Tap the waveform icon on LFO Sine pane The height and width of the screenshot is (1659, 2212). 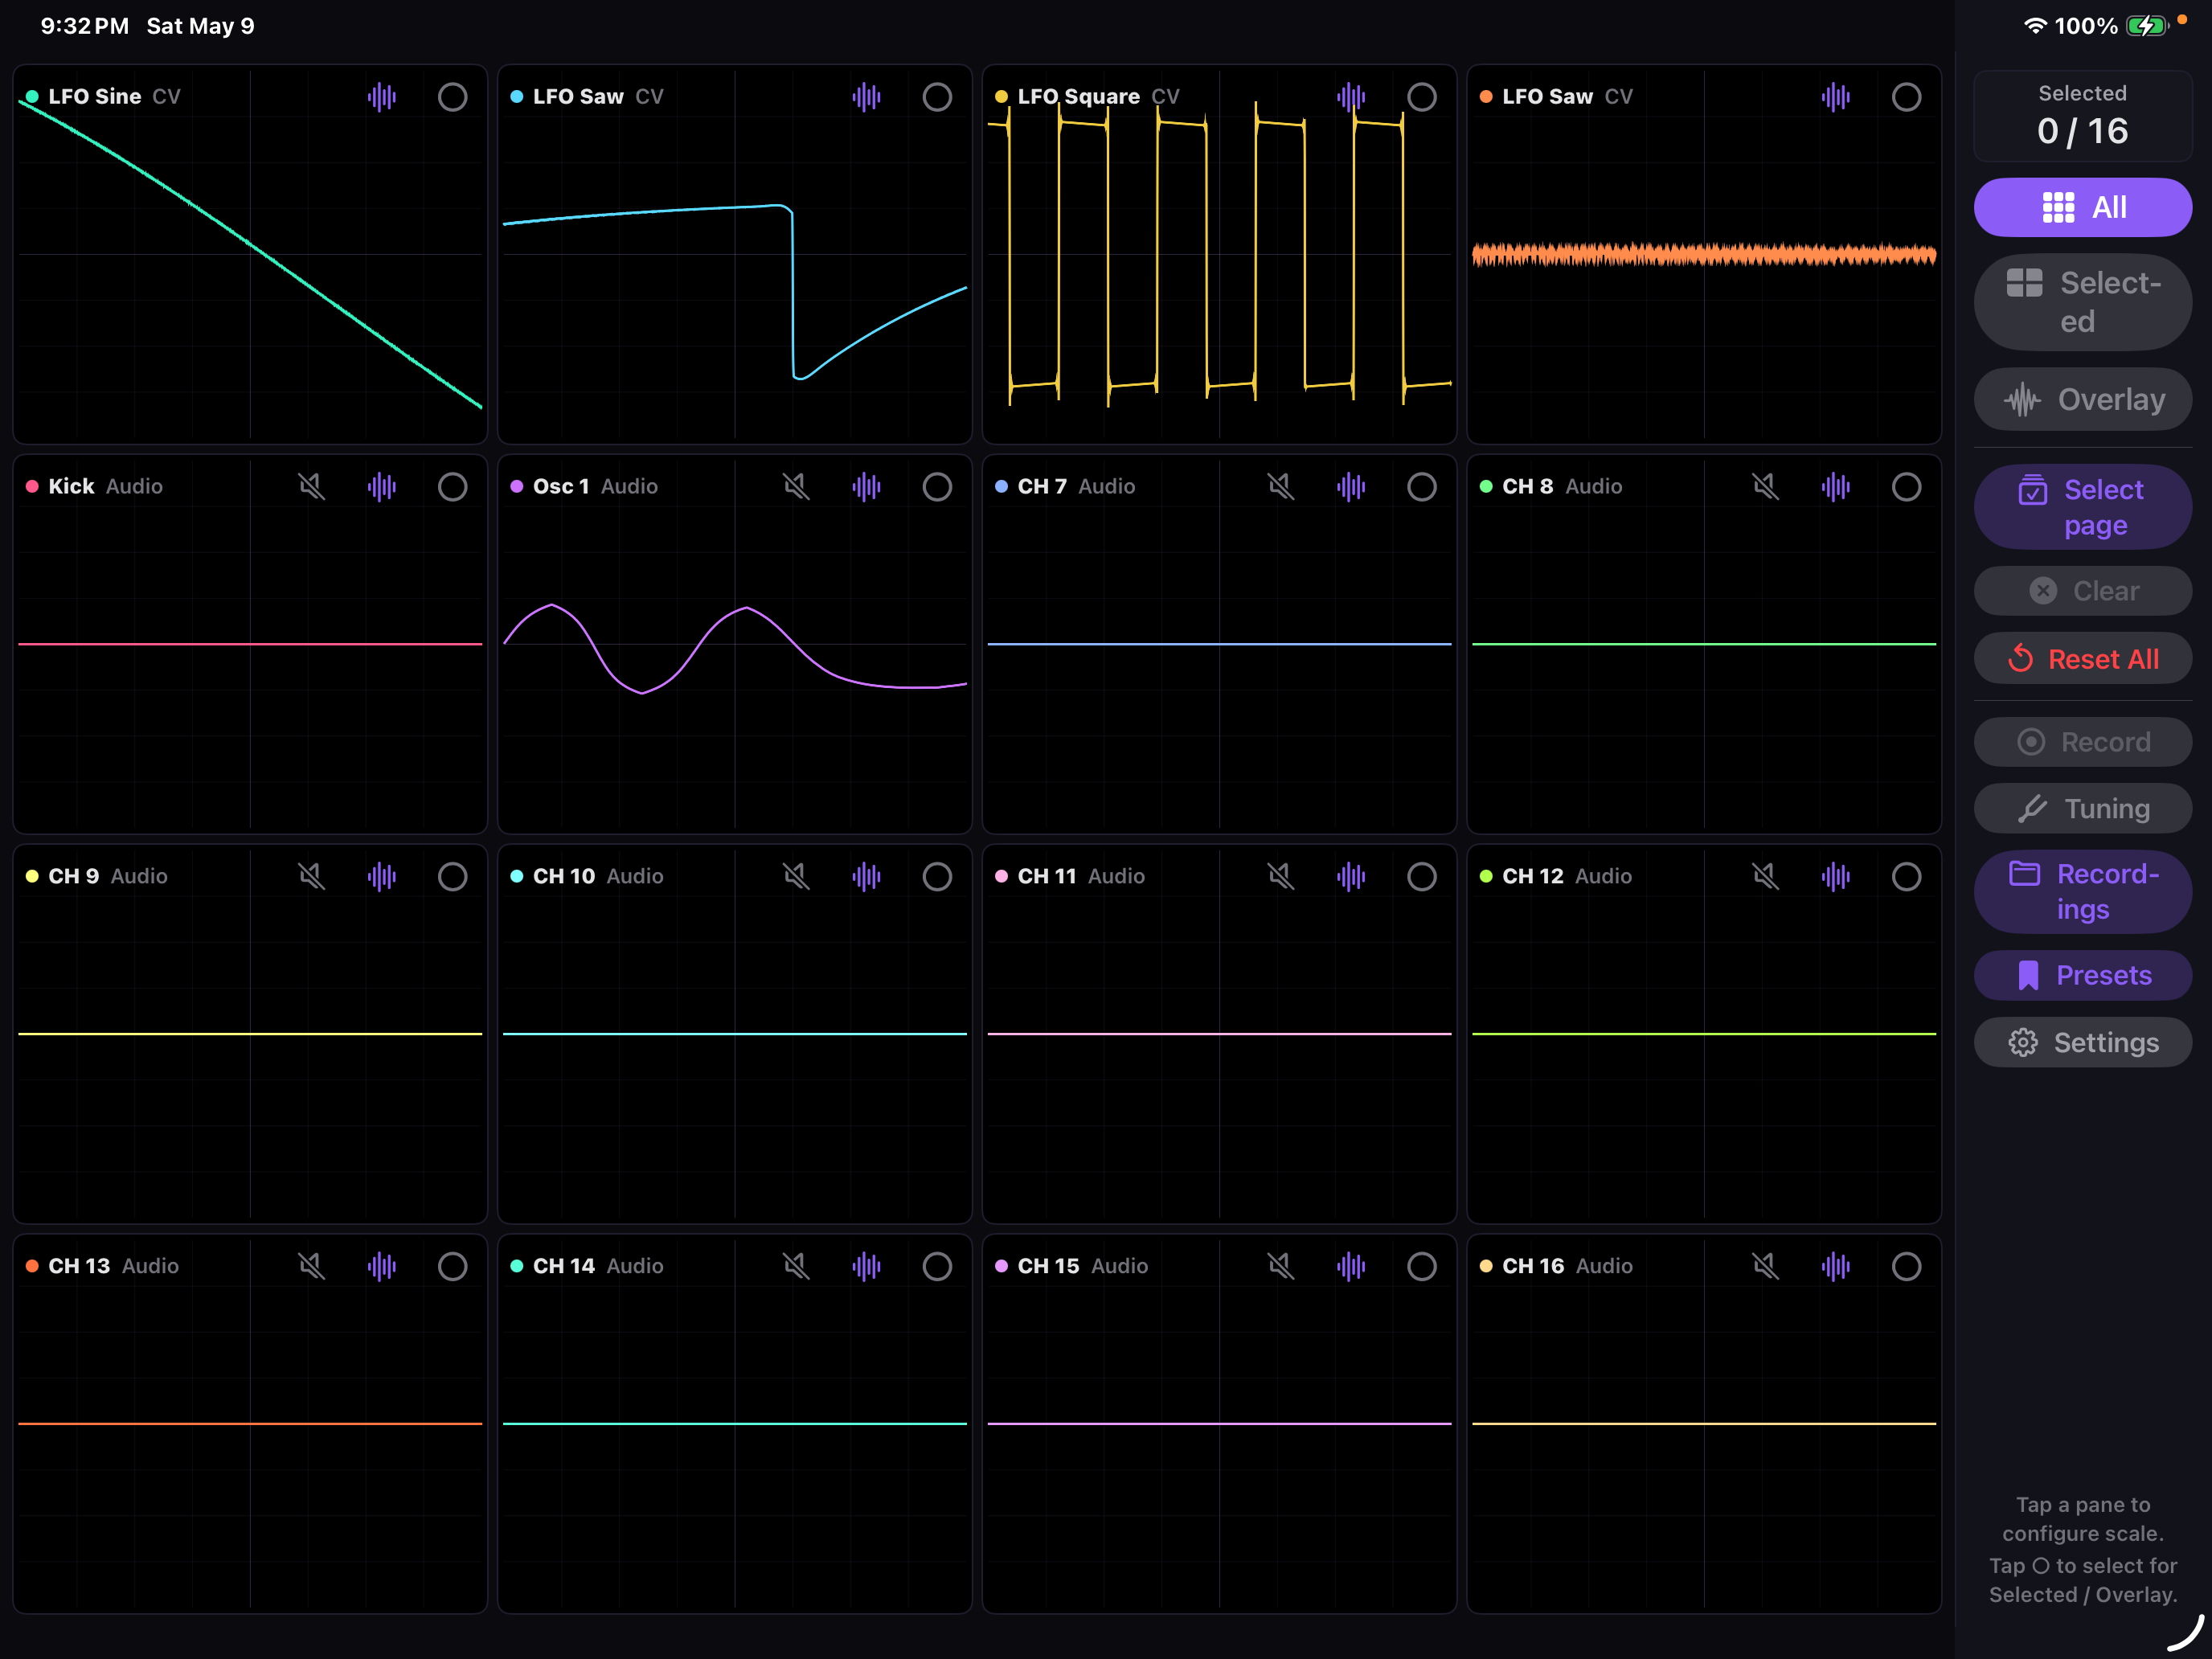point(382,97)
